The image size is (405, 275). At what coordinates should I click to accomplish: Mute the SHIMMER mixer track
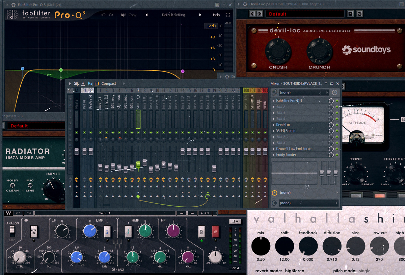pos(252,132)
